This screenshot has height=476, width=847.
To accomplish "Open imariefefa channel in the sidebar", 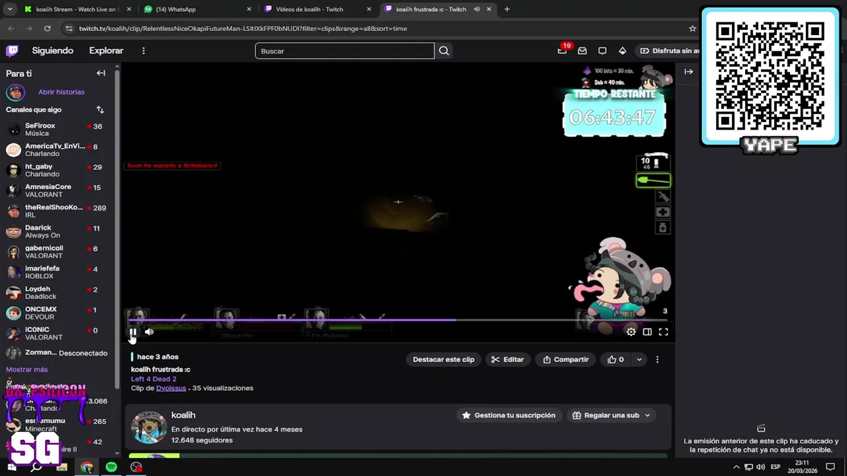I will (x=58, y=272).
